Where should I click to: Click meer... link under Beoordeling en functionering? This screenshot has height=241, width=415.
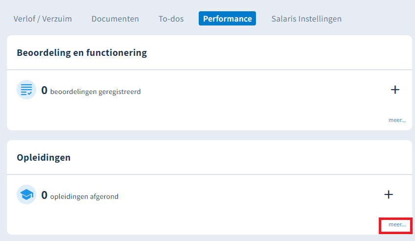(397, 120)
